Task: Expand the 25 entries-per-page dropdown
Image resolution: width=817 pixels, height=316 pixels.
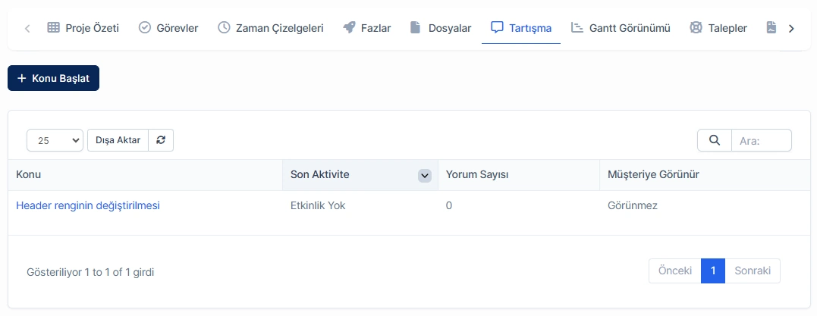Action: (55, 140)
